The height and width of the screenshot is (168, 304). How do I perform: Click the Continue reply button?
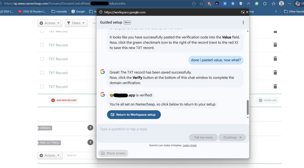(x=232, y=137)
